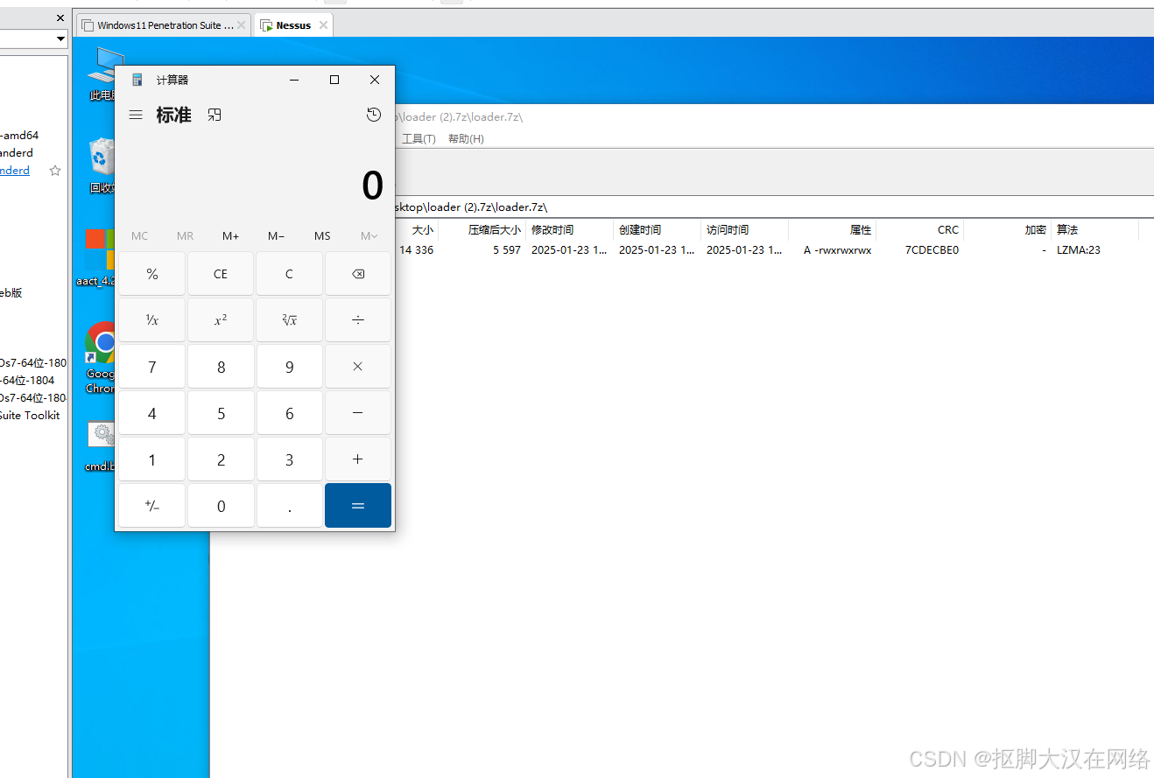
Task: Click the square root key
Action: pos(289,320)
